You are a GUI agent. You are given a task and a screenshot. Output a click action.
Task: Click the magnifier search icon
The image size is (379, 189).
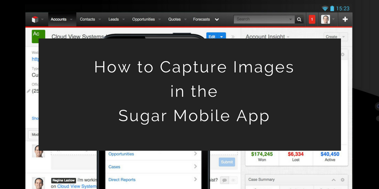coord(299,19)
